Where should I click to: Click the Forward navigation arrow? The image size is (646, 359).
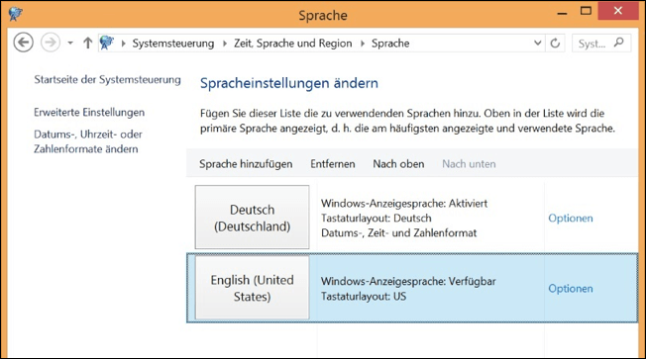click(51, 43)
